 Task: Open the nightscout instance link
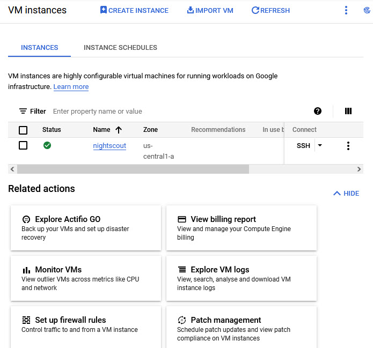[x=109, y=145]
